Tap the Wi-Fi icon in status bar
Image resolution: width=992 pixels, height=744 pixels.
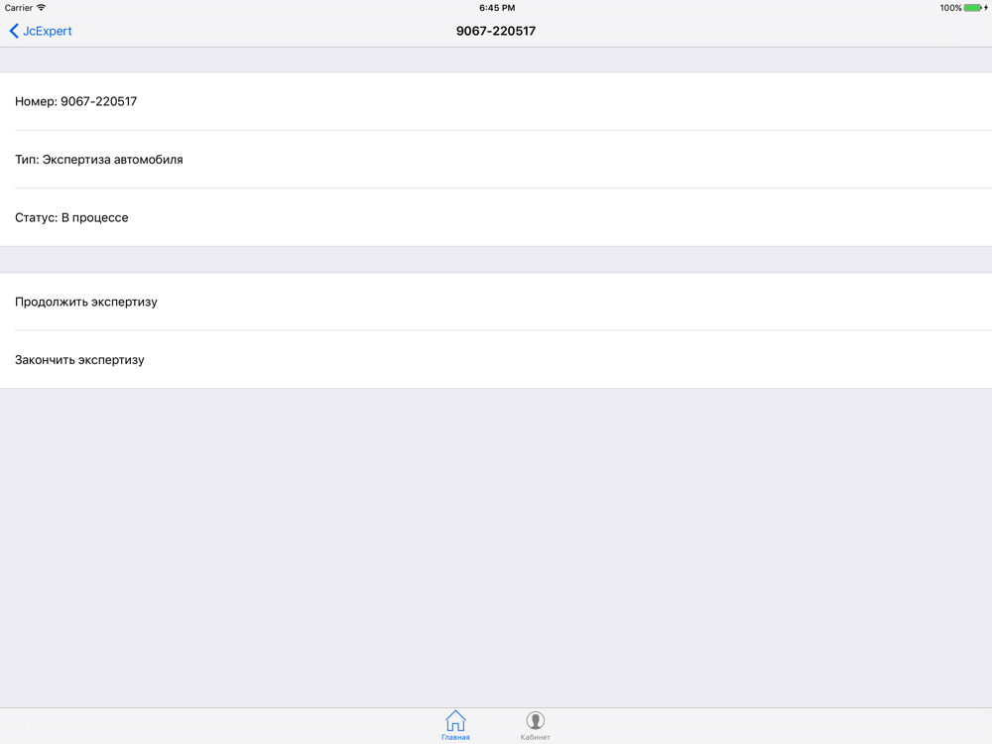pyautogui.click(x=41, y=8)
